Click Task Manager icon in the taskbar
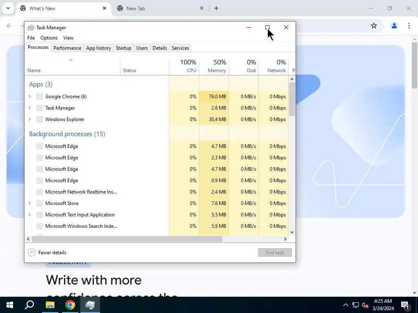The width and height of the screenshot is (418, 313). point(90,305)
